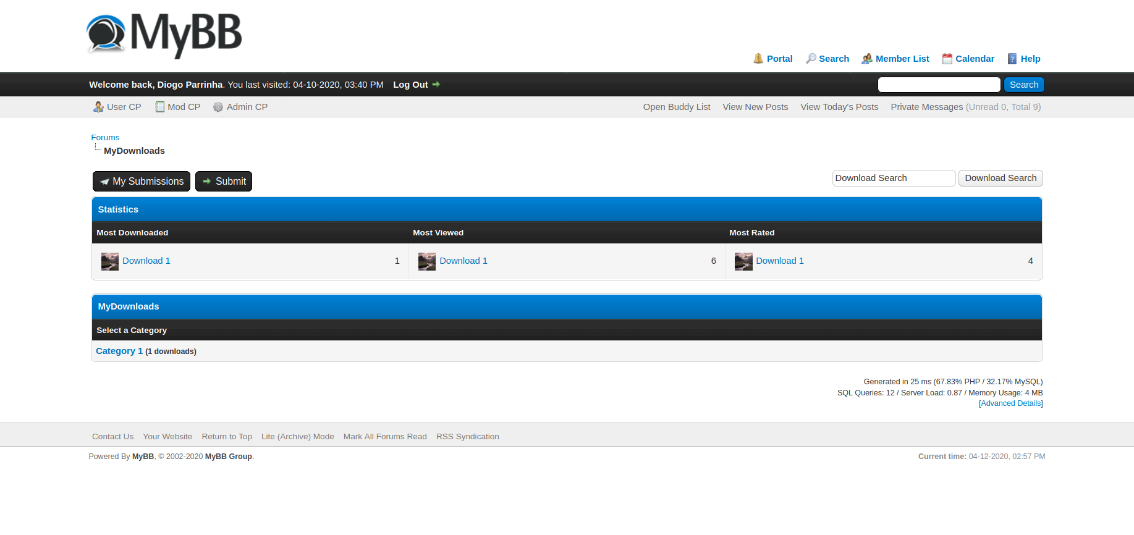Click the MyBB logo
This screenshot has height=535, width=1134.
(x=164, y=35)
